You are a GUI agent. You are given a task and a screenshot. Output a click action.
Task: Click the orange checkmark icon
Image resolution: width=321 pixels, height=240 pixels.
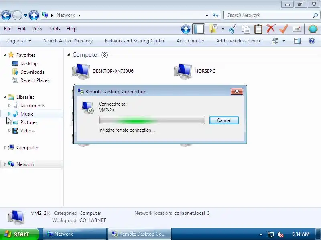coord(284,29)
